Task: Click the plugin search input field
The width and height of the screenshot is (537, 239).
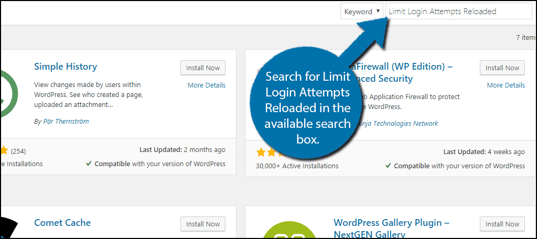Action: 458,12
